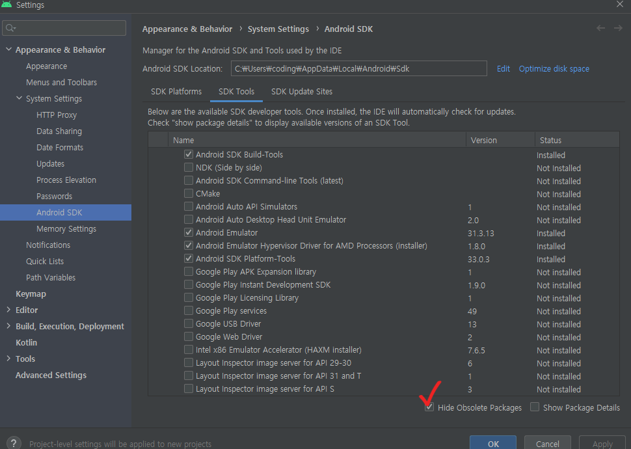Toggle Hide Obsolete Packages checkbox
The width and height of the screenshot is (631, 449).
coord(429,407)
